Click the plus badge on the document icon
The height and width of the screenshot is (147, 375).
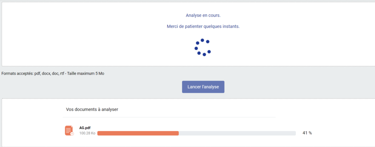click(72, 133)
